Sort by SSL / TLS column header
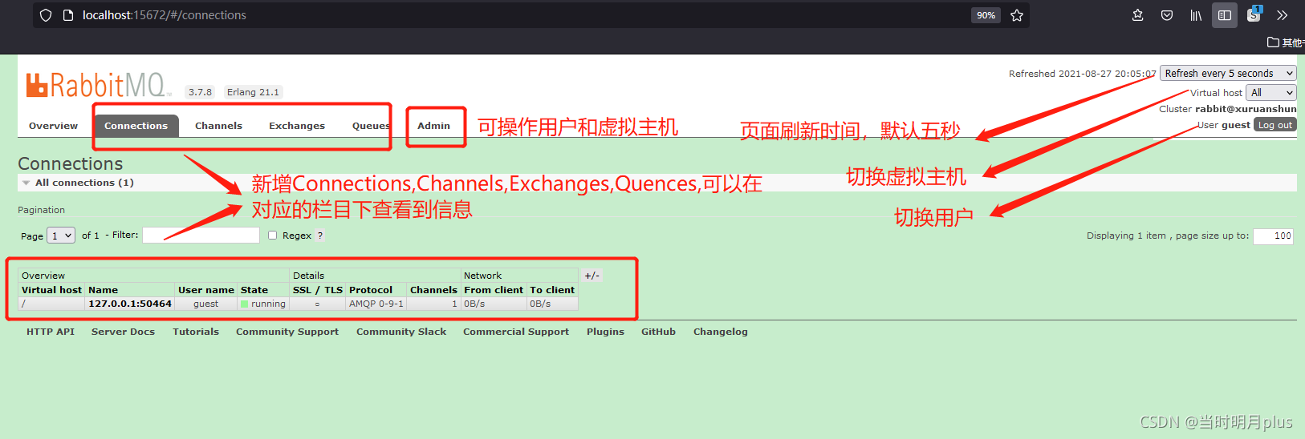 [318, 290]
